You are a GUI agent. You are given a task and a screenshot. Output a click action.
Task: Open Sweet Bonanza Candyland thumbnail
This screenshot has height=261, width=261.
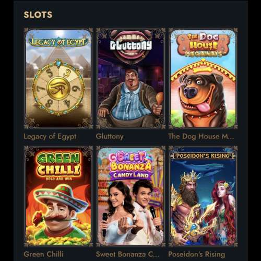[130, 196]
